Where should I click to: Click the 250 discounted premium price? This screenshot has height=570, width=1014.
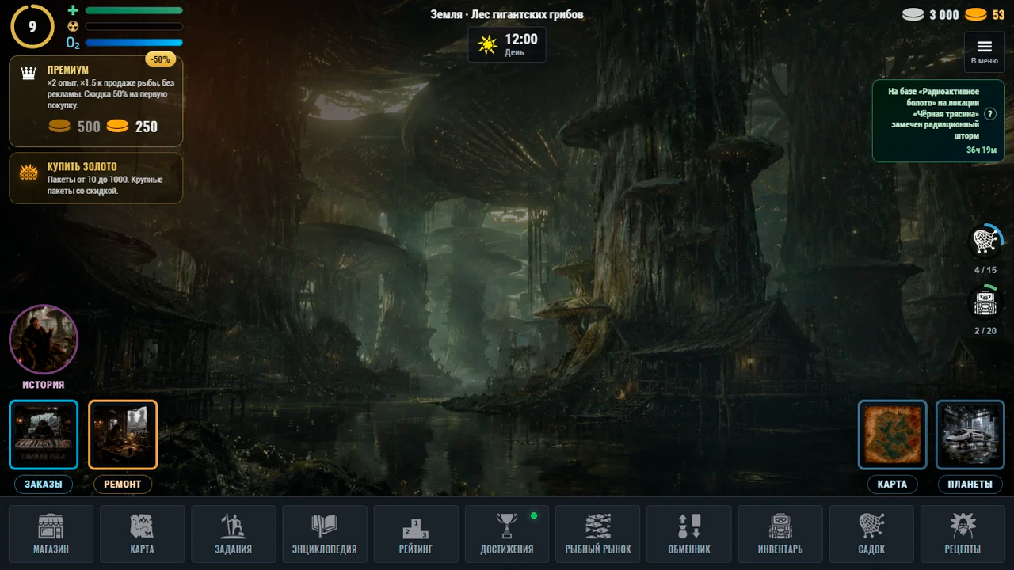pyautogui.click(x=147, y=127)
